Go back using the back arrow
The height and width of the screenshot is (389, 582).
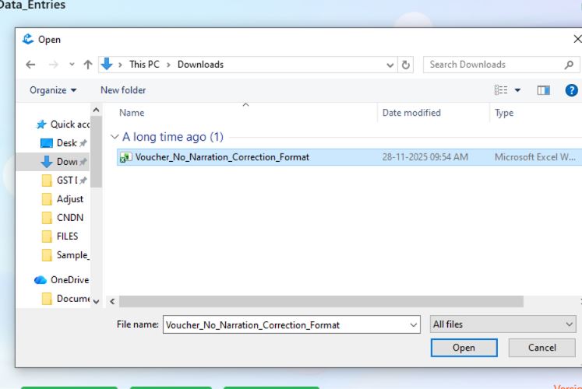tap(30, 65)
